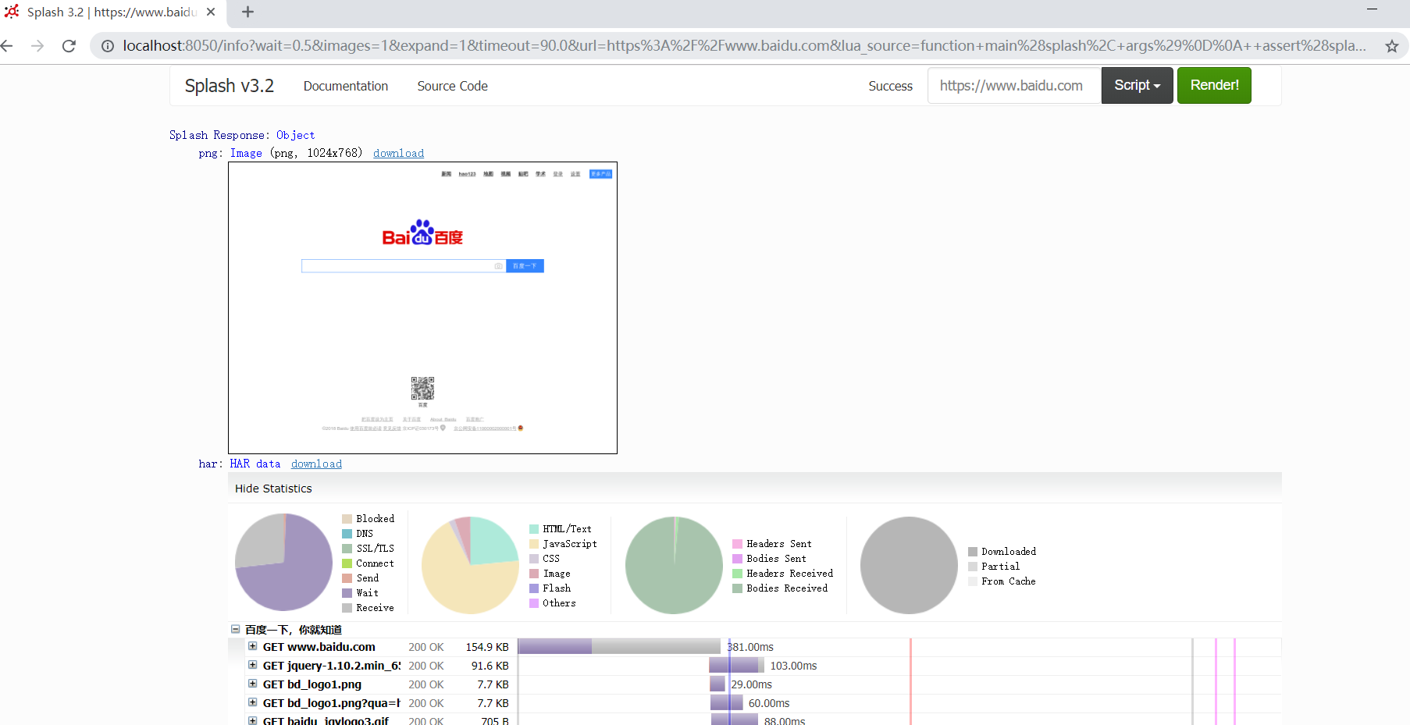Expand the GET baidu_jgylogo3.gif request row
The width and height of the screenshot is (1410, 725).
pyautogui.click(x=252, y=720)
